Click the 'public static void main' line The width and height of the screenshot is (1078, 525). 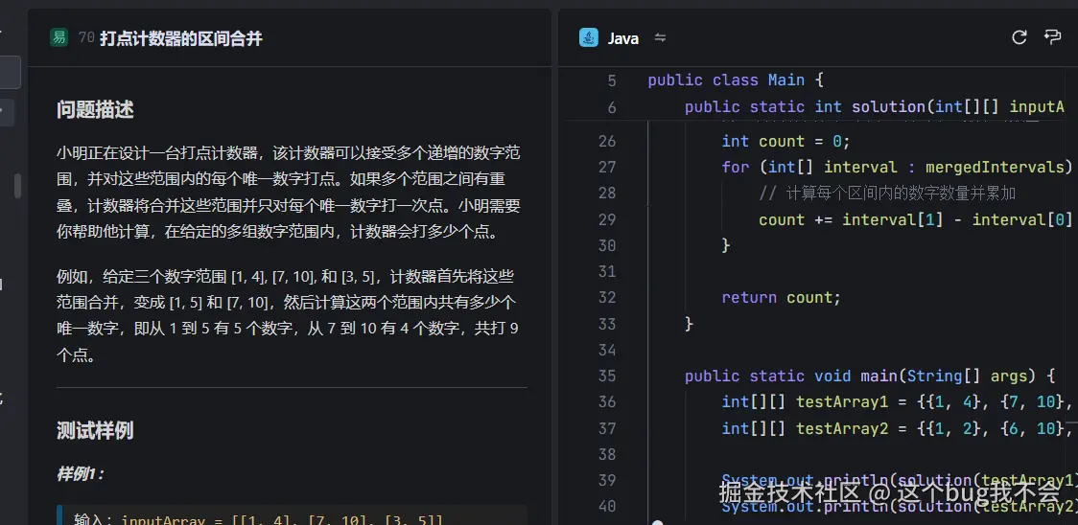click(869, 376)
